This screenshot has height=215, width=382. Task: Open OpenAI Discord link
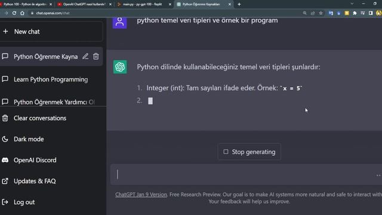[x=35, y=160]
